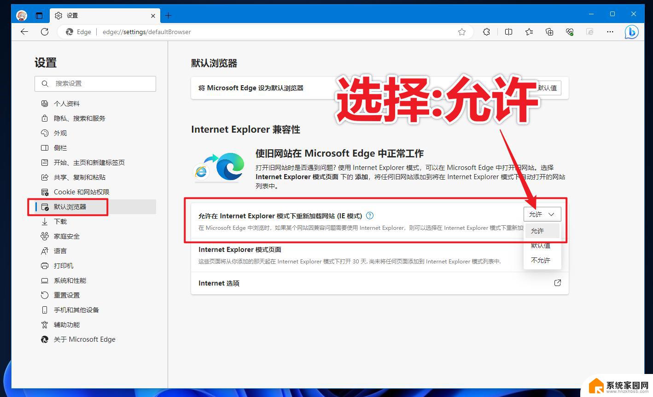The image size is (653, 397).
Task: Click the 搜索设置 search box
Action: (x=95, y=83)
